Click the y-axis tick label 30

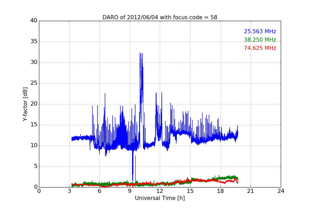[34, 62]
